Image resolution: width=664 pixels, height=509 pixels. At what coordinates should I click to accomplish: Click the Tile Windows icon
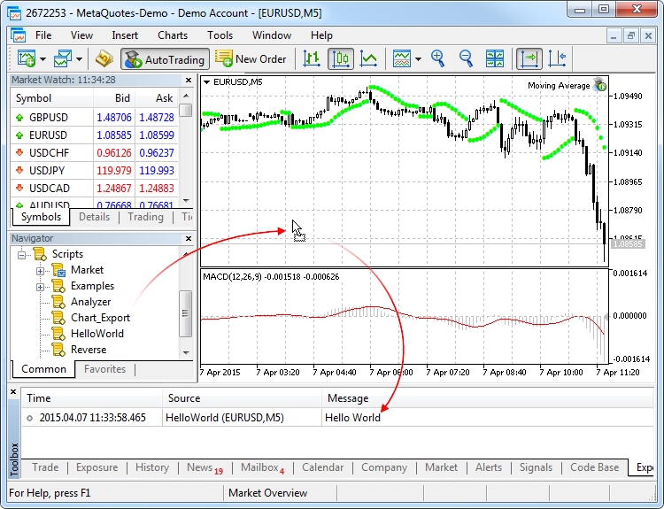tap(495, 58)
